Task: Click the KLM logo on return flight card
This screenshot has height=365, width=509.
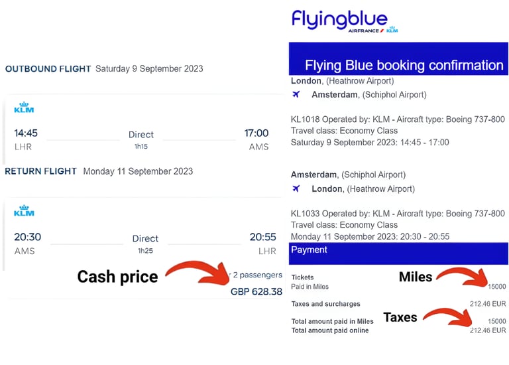Action: click(x=24, y=210)
